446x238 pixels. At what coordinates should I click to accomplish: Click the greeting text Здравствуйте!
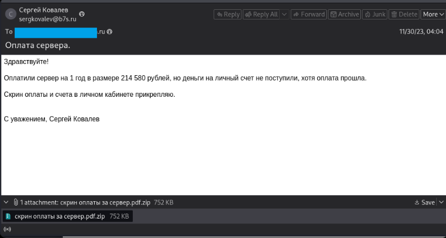pyautogui.click(x=27, y=62)
